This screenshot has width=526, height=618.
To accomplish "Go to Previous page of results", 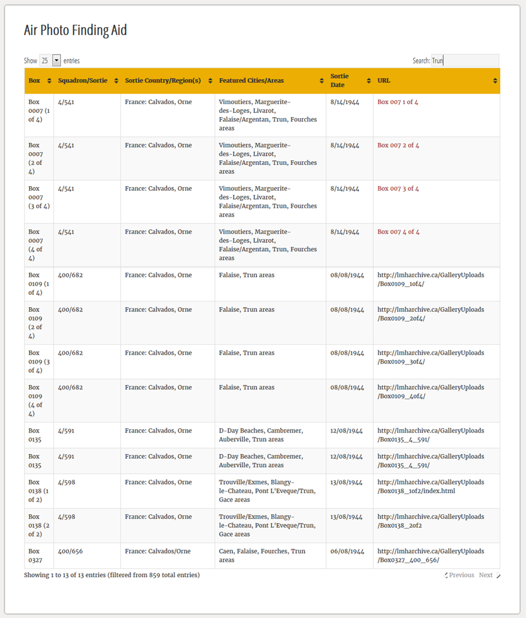I will 459,575.
